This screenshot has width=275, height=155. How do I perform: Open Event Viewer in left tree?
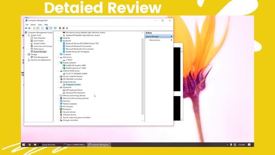click(39, 40)
